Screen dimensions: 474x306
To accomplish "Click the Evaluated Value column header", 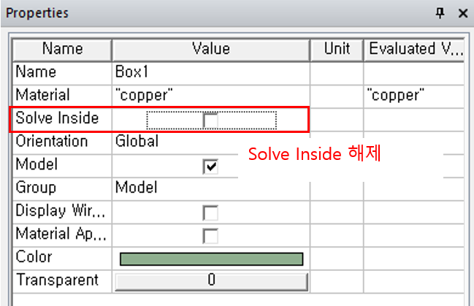I will (414, 50).
